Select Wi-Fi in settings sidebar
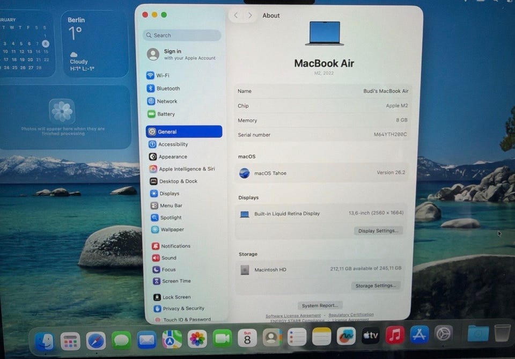This screenshot has width=515, height=359. 183,75
